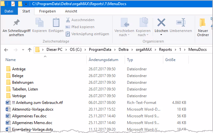This screenshot has height=133, width=213.
Task: Click Dieser PC in the breadcrumb
Action: coord(55,50)
